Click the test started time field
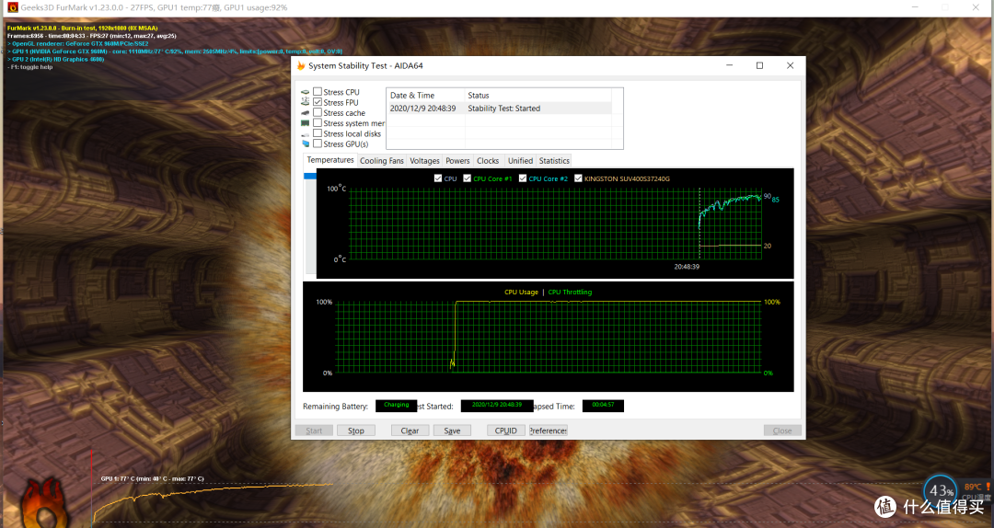Screen dimensions: 994x528 point(497,406)
